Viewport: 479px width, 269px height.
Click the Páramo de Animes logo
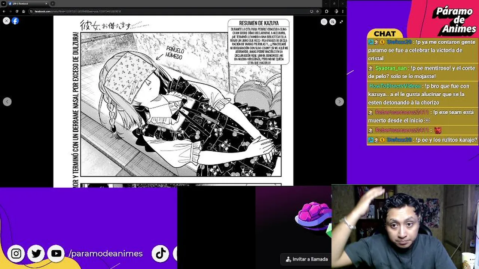point(454,20)
